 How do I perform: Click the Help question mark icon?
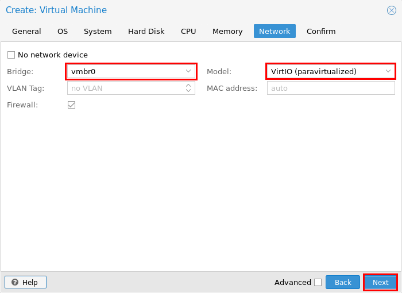pyautogui.click(x=15, y=282)
